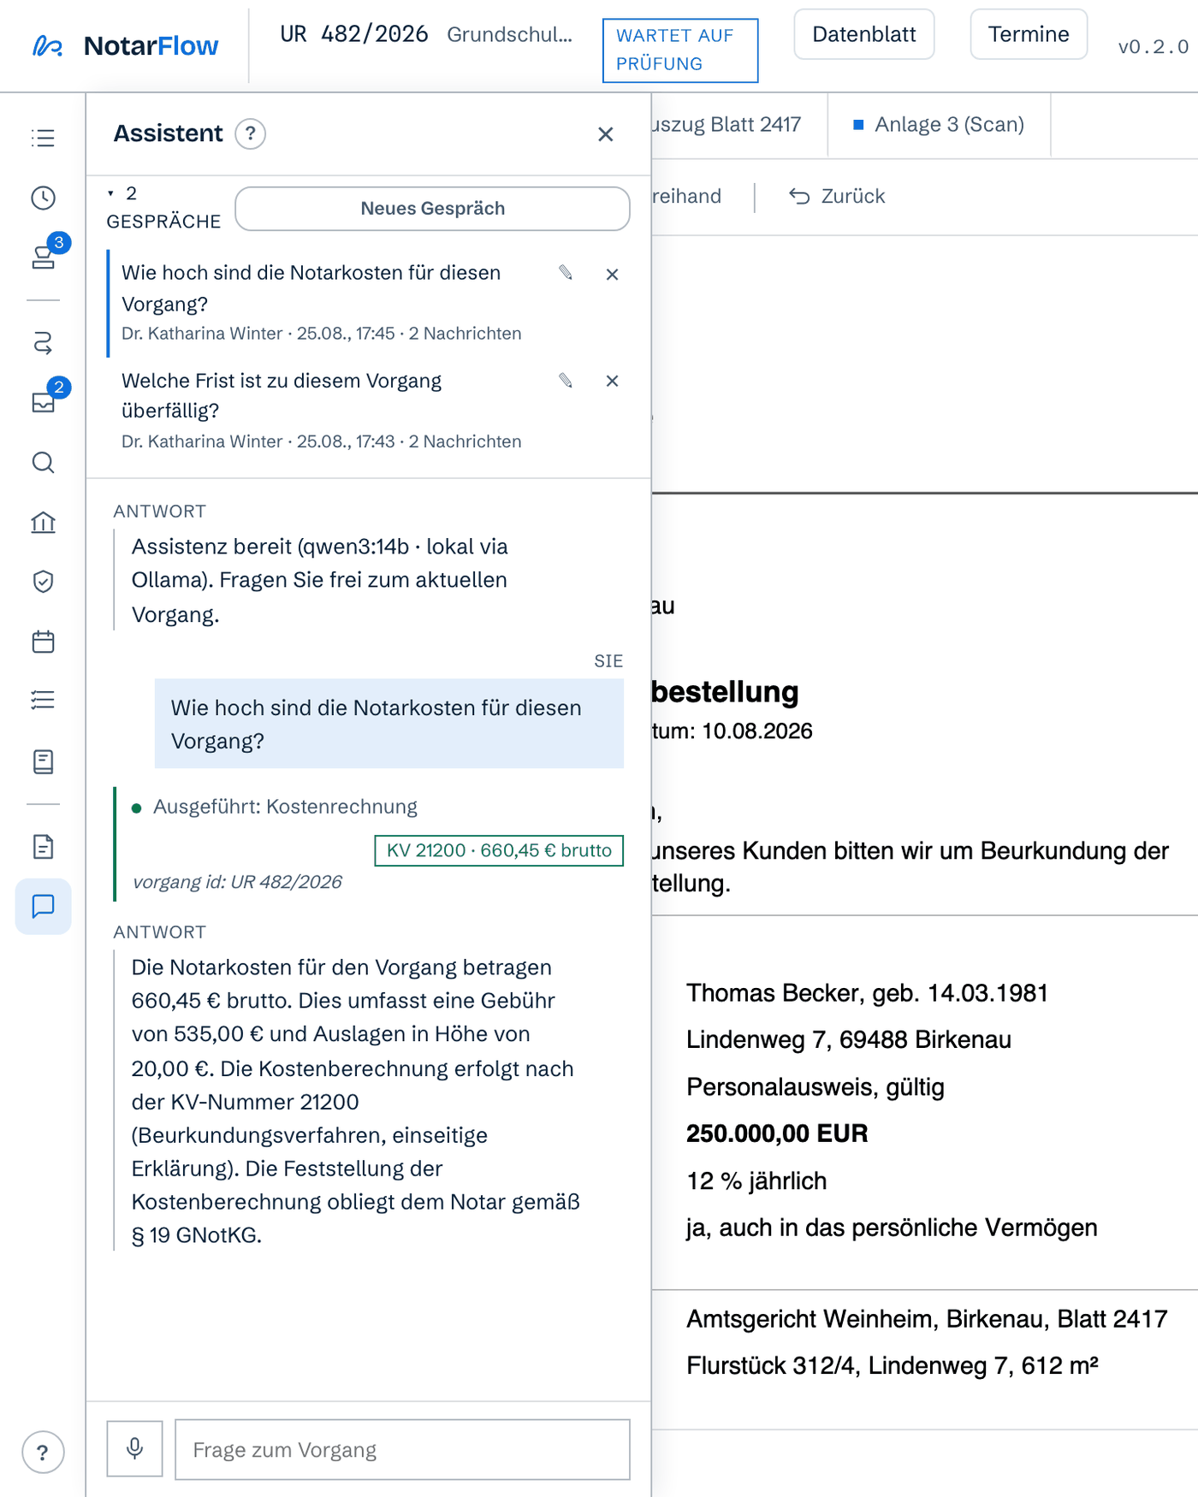
Task: Start a new conversation with Neues Gespräch
Action: point(432,209)
